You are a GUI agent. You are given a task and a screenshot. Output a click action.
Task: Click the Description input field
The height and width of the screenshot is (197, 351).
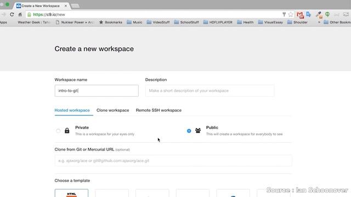[x=210, y=91]
